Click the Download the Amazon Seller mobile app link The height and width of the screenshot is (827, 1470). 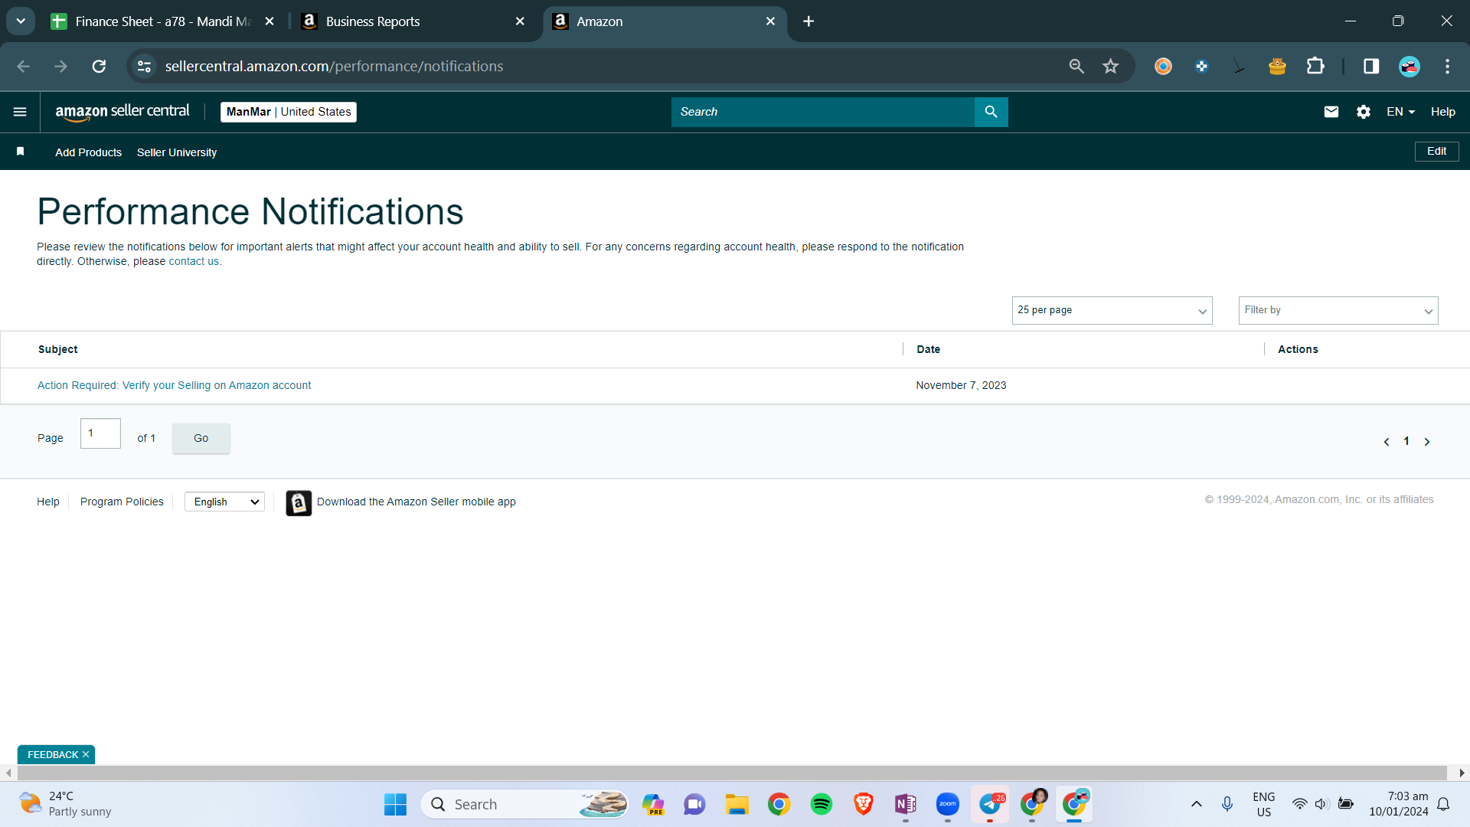coord(416,502)
